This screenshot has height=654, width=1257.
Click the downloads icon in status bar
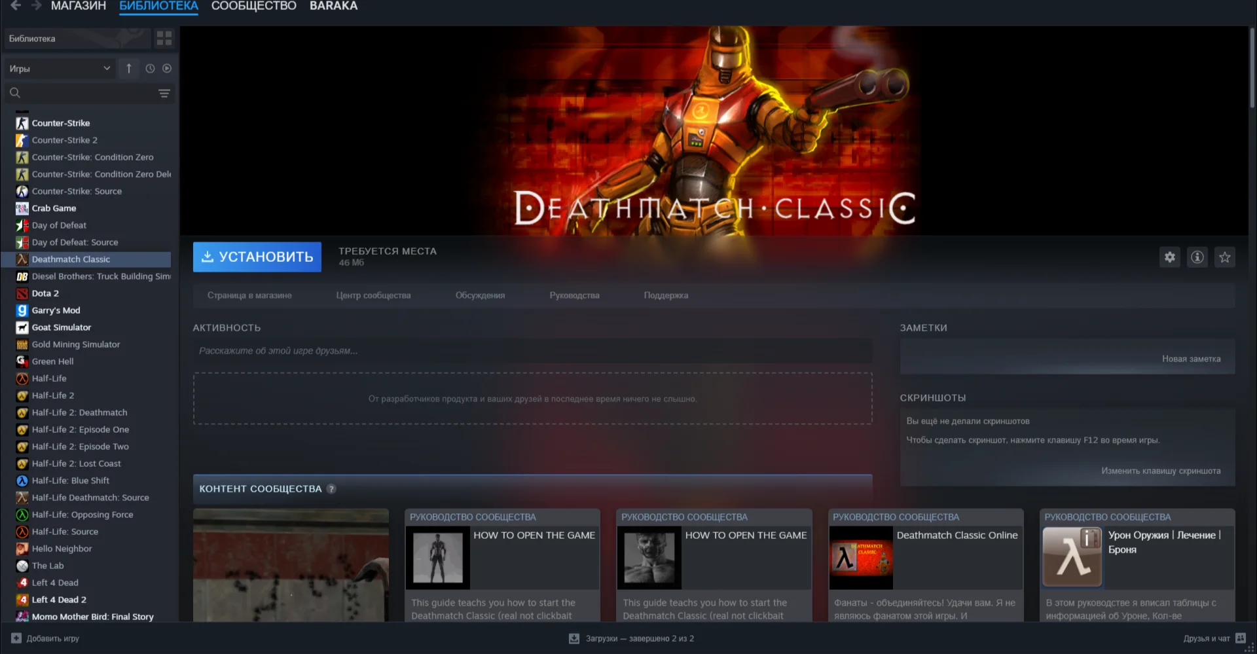[x=574, y=638]
